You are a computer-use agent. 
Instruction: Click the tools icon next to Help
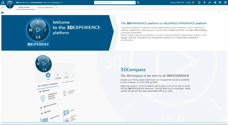(x=220, y=3)
